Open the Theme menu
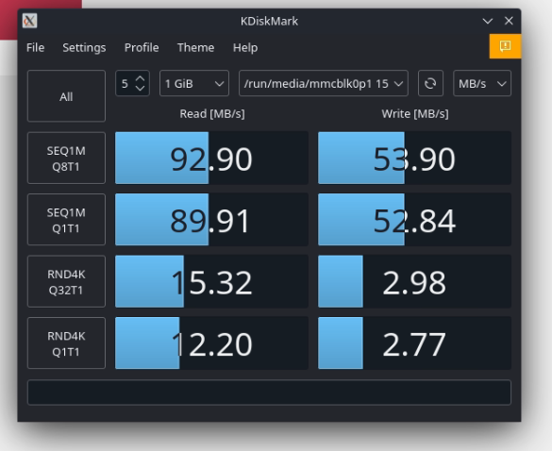The height and width of the screenshot is (451, 552). [x=195, y=47]
